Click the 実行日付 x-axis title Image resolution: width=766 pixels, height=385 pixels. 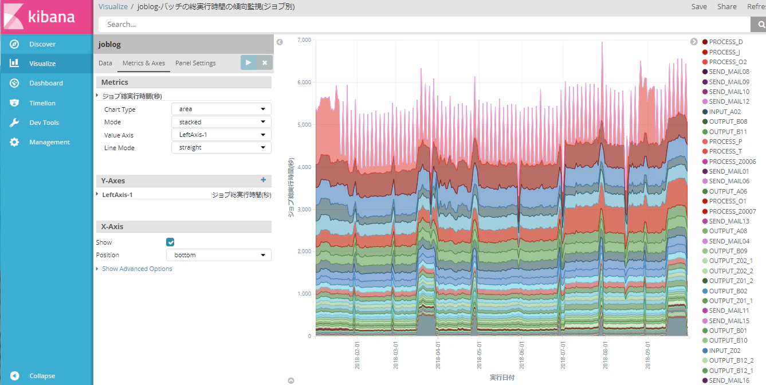pos(502,378)
